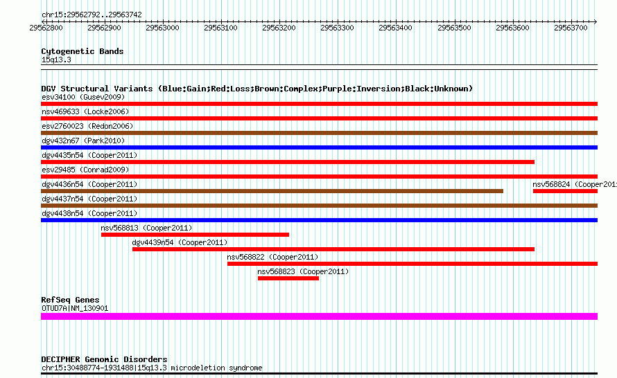Screen dimensions: 617x378
Task: Select the nsv568824 short red bar
Action: (x=566, y=191)
